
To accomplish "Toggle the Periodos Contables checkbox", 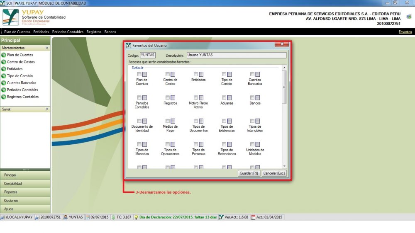I will 139,97.
